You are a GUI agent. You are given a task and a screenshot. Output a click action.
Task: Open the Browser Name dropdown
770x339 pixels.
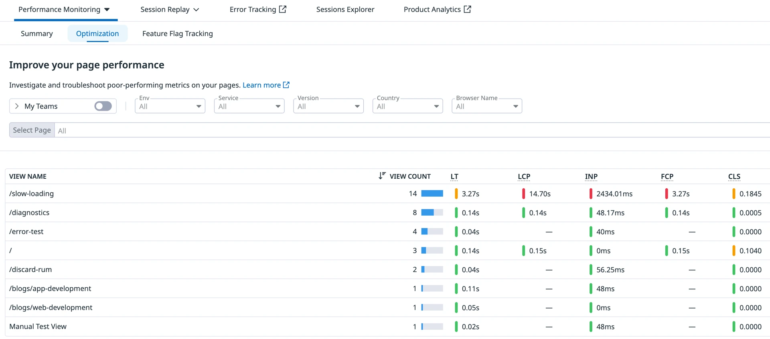(486, 106)
